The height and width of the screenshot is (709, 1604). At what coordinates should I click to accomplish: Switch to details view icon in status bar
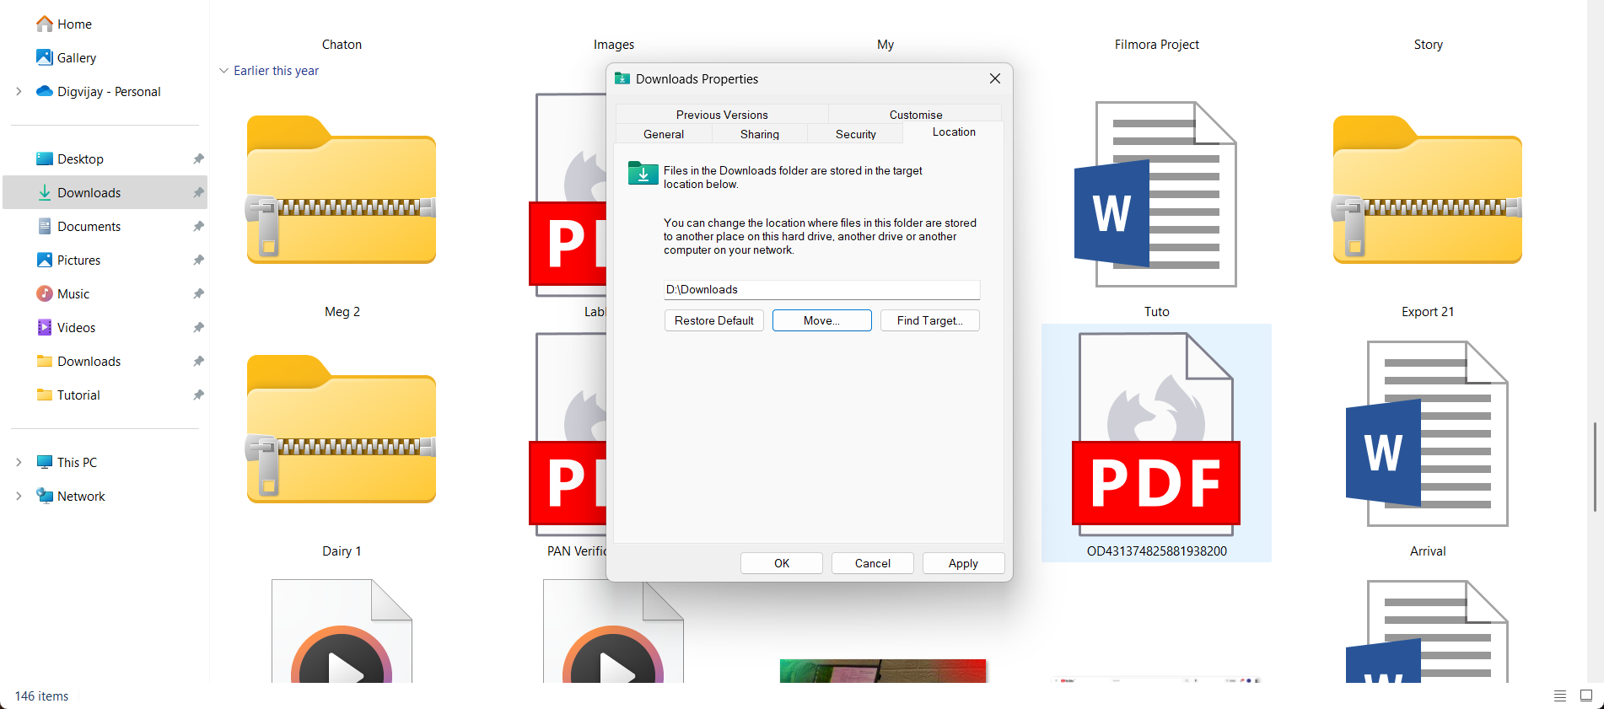[1559, 696]
